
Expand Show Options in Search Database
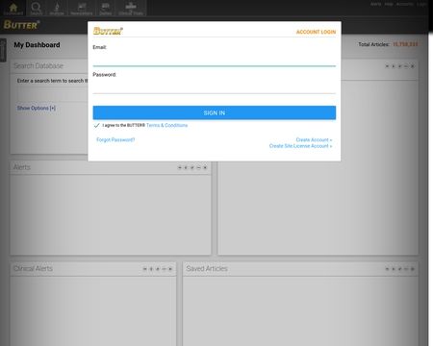click(x=37, y=108)
